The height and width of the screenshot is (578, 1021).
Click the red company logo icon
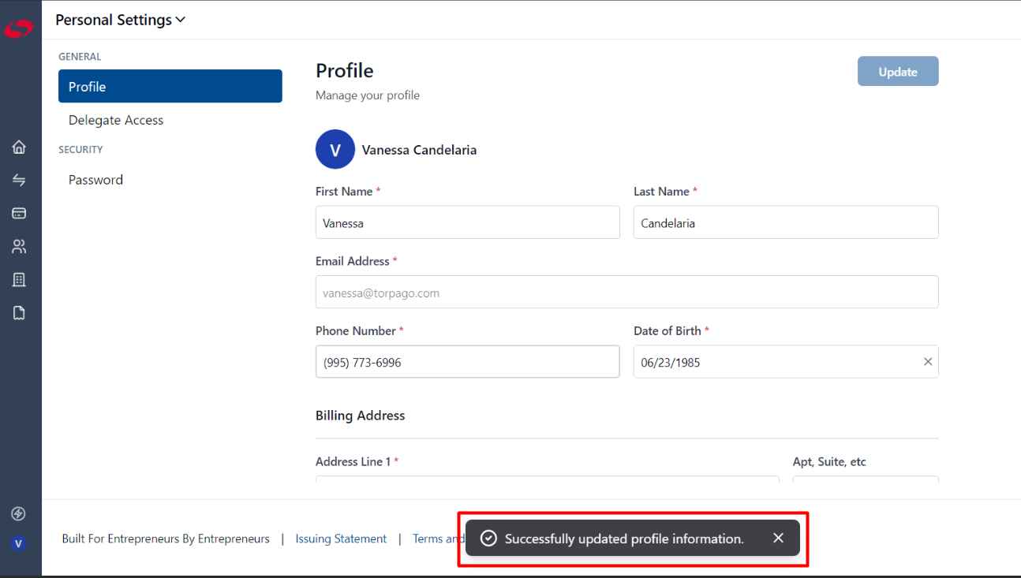click(19, 29)
